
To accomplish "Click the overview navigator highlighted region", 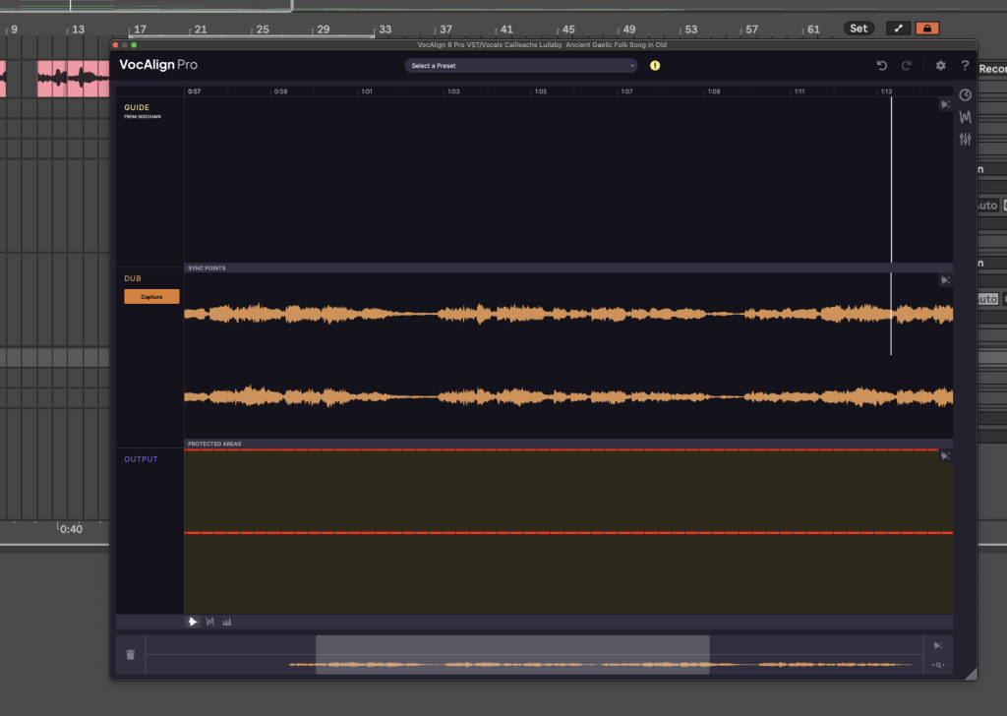I will [x=511, y=654].
